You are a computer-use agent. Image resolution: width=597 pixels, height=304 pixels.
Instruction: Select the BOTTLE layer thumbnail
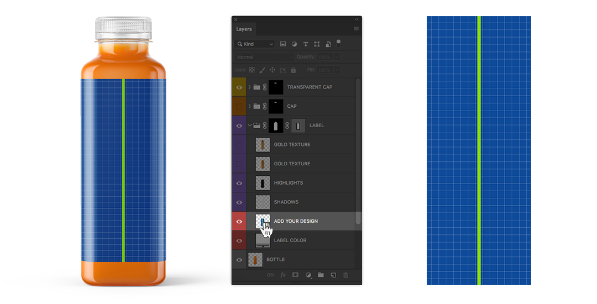(255, 259)
